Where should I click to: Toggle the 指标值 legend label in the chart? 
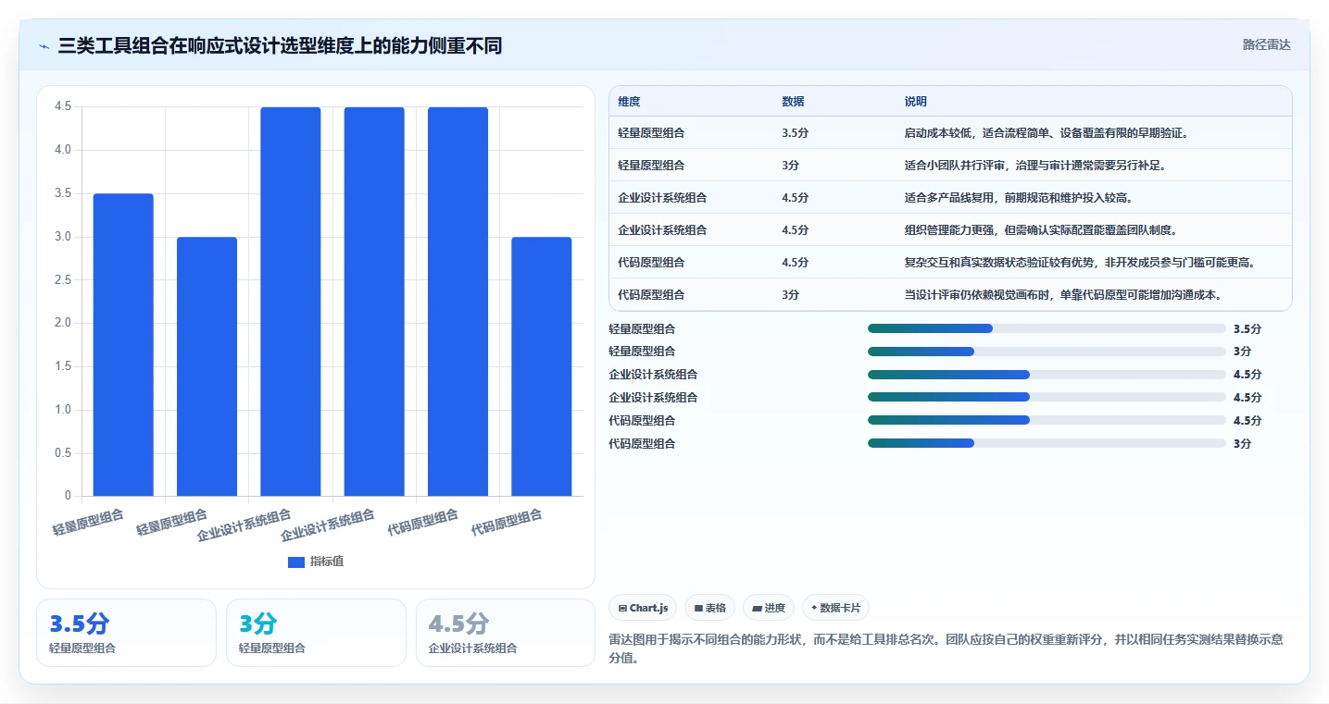point(327,562)
